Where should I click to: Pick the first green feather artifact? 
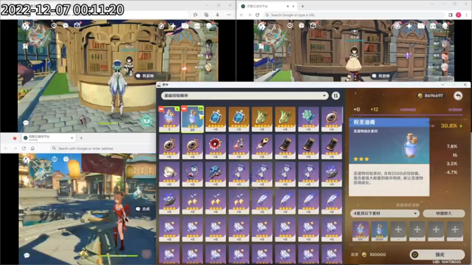[262, 120]
